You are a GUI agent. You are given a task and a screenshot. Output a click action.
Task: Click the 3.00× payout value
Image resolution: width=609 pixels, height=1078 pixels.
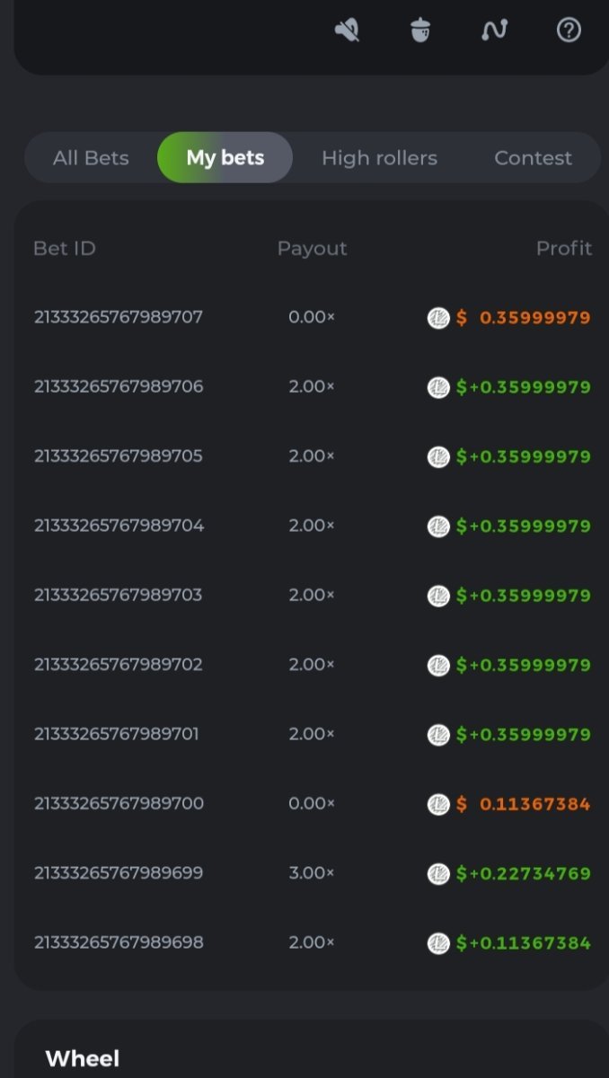[x=311, y=873]
